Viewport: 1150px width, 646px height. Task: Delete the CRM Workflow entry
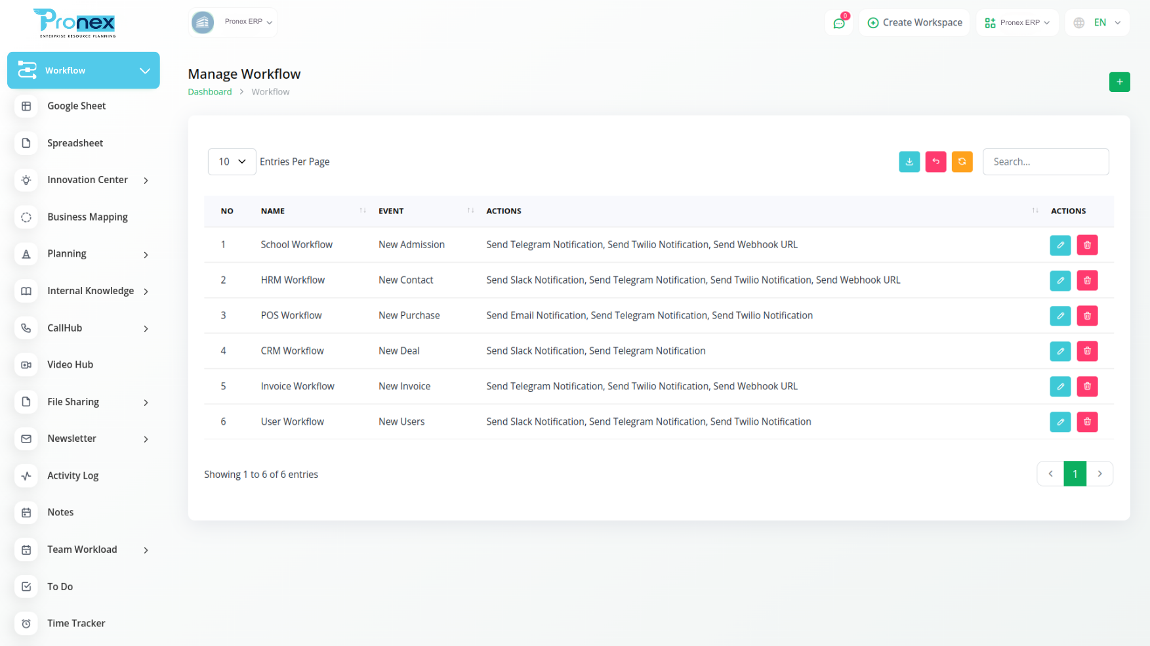click(1087, 351)
